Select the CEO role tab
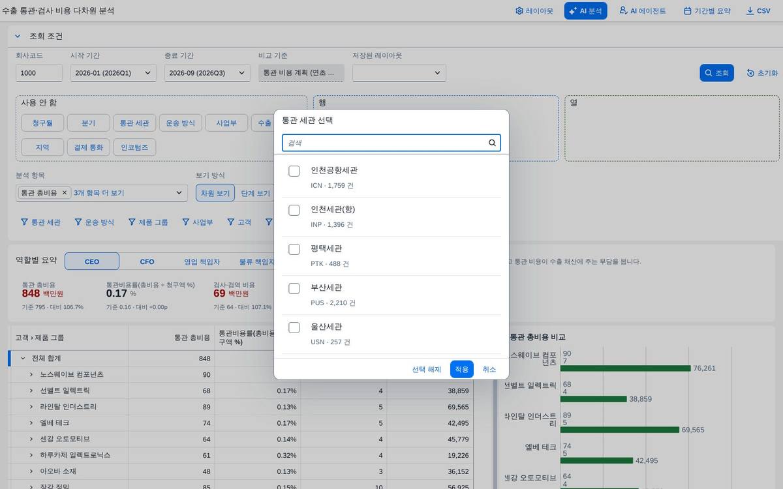The image size is (783, 489). click(x=92, y=261)
